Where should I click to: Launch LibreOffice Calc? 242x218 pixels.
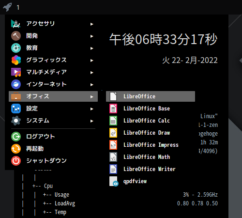147,121
